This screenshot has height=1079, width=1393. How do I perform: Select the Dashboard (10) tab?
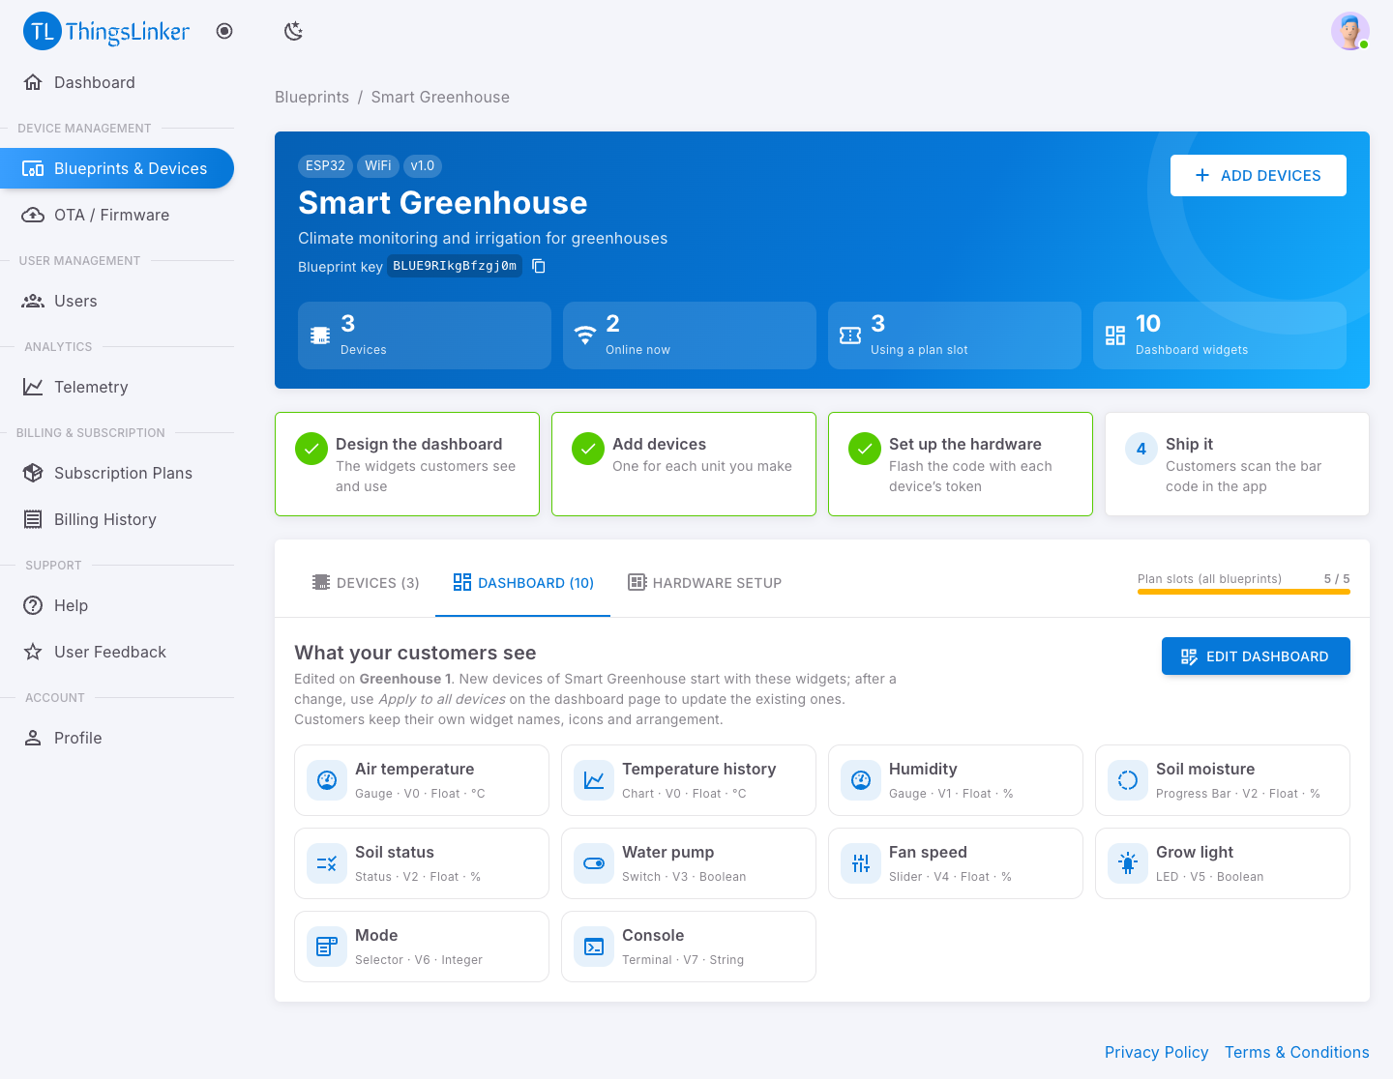[x=523, y=583]
